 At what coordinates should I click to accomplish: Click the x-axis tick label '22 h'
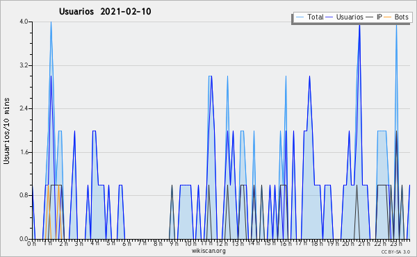click(379, 244)
